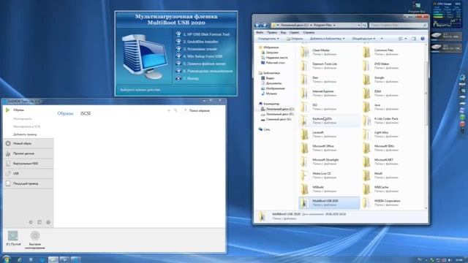Select the (F:) Пустой virtual drive
The width and height of the screenshot is (468, 263).
point(13,238)
